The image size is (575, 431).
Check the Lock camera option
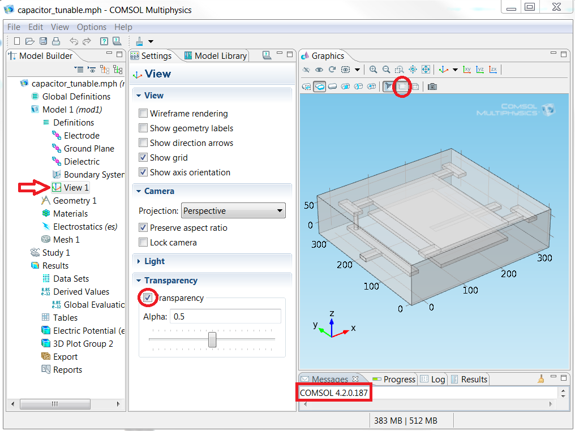pos(143,243)
